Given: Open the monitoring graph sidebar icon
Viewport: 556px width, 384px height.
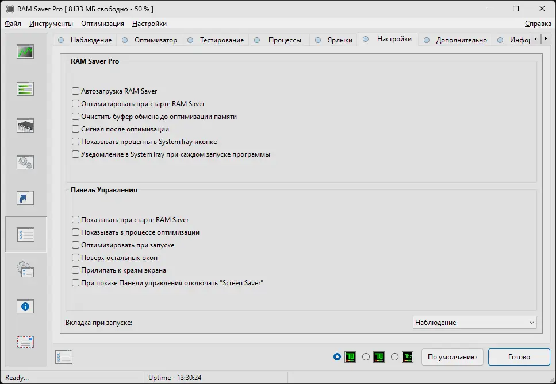Looking at the screenshot, I should tap(25, 52).
